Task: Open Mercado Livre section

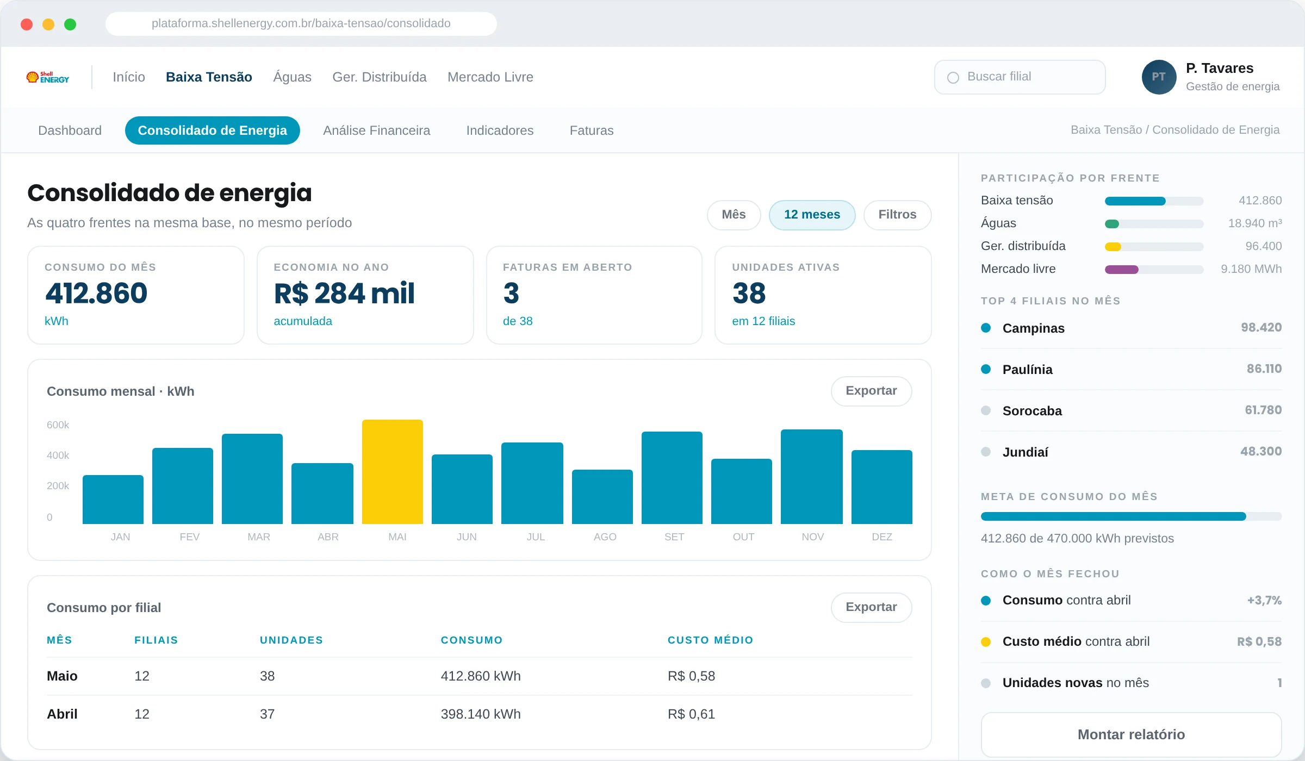Action: 490,77
